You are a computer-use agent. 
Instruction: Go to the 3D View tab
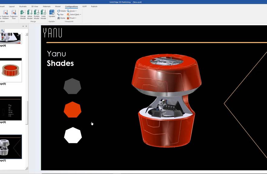click(35, 6)
